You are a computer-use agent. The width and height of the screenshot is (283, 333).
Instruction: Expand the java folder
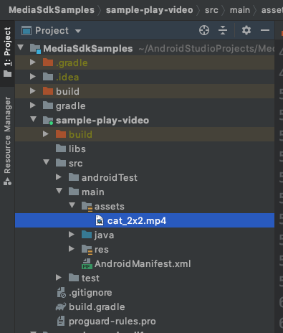tap(72, 235)
